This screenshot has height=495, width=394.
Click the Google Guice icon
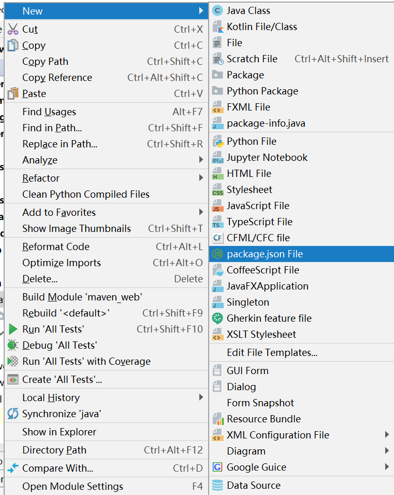point(218,467)
